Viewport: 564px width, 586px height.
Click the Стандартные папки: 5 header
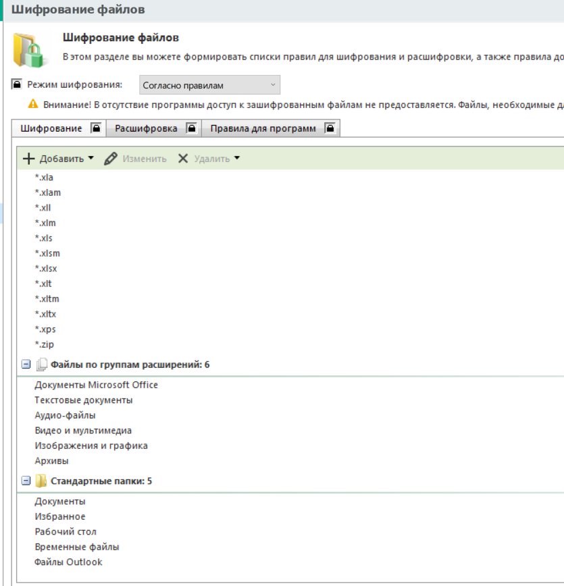tap(101, 481)
